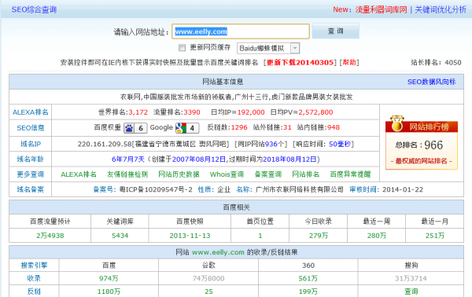Viewport: 472px width, 297px height.
Task: Click the SEO信息 row label
Action: (31, 128)
